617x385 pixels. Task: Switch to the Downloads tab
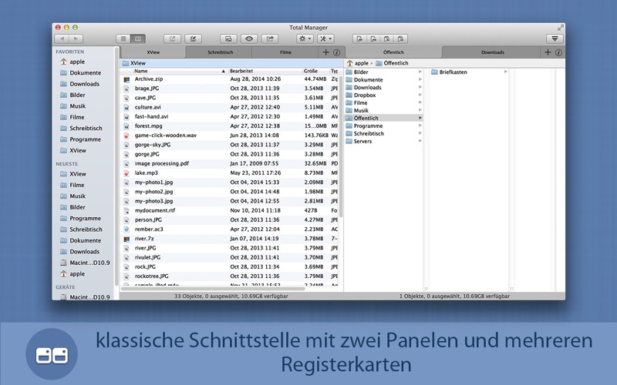click(x=492, y=52)
